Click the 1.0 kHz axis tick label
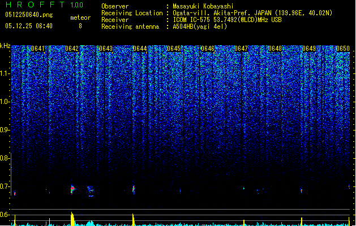The height and width of the screenshot is (226, 356). coord(5,102)
